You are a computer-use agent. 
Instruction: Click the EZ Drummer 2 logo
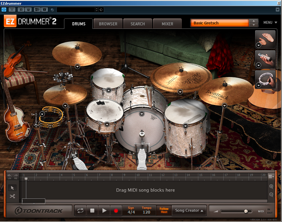30,21
